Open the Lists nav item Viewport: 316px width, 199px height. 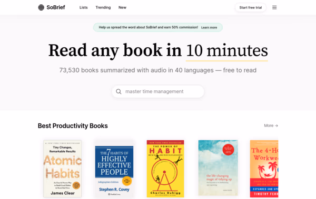pos(83,7)
